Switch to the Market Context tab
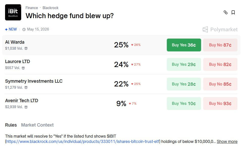Image resolution: width=242 pixels, height=152 pixels. [x=37, y=125]
